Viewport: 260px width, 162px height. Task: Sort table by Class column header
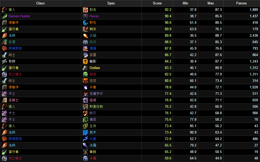[x=40, y=3]
